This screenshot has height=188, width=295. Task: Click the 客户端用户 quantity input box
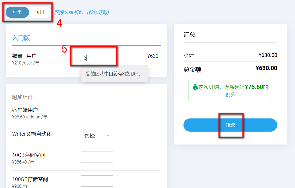pyautogui.click(x=97, y=112)
